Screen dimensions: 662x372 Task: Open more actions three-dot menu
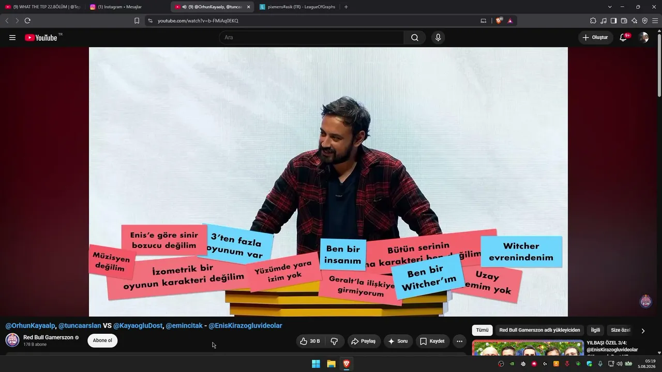(459, 341)
